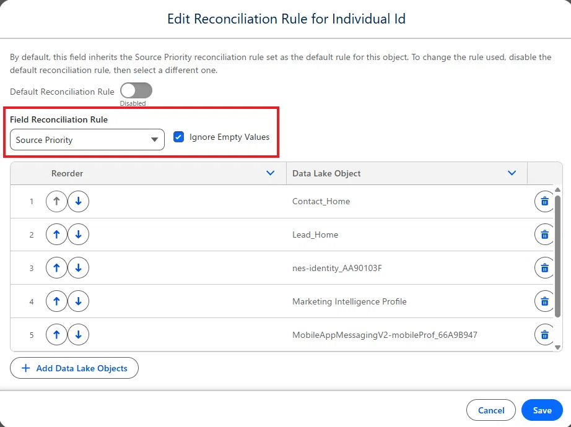Remove Marketing Intelligence Profile with trash icon

544,301
